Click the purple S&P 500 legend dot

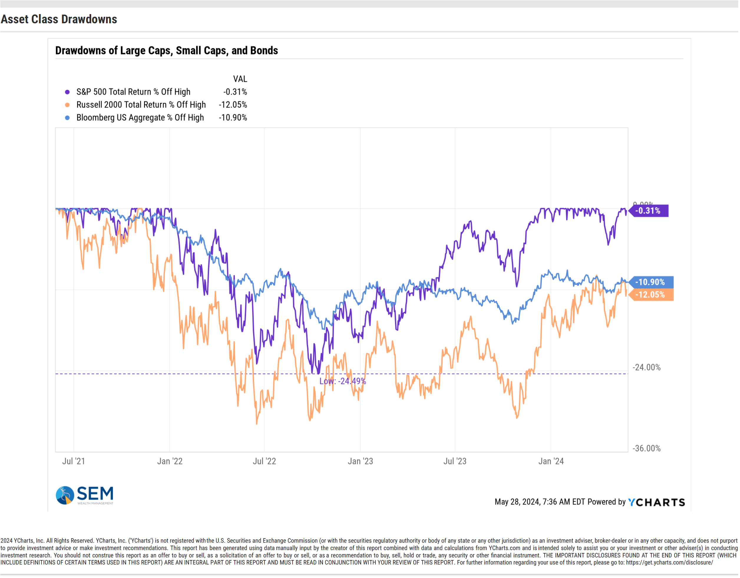[67, 92]
